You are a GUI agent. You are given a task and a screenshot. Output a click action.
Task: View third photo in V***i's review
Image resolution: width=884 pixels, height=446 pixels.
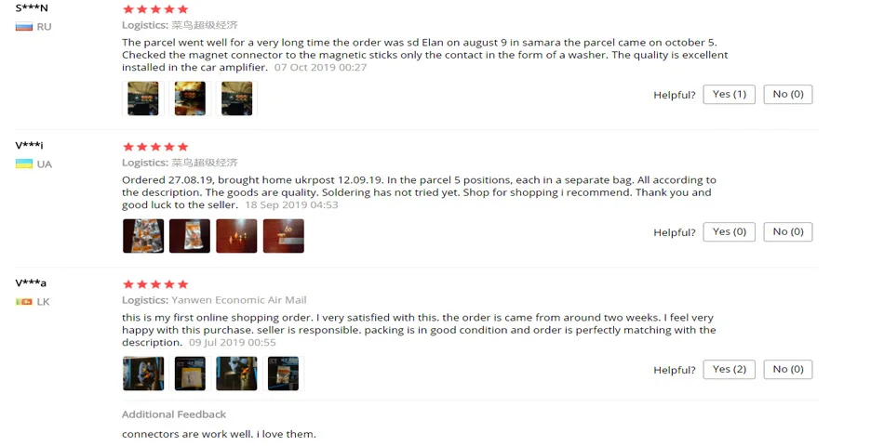[x=236, y=236]
